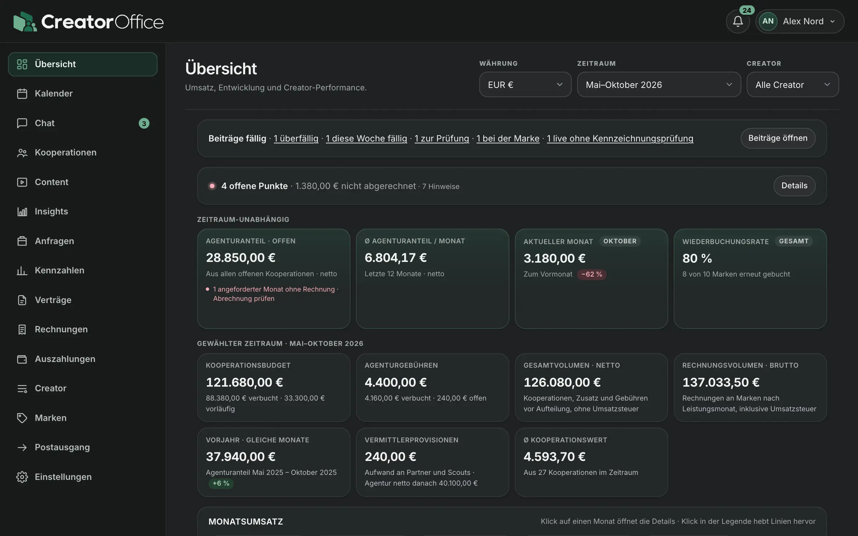
Task: Click the Postausgang arrow icon
Action: [22, 447]
